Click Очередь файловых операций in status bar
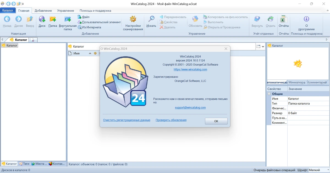 (x=274, y=170)
